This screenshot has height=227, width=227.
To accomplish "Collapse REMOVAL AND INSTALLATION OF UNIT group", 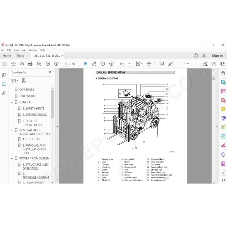I will click(12, 130).
